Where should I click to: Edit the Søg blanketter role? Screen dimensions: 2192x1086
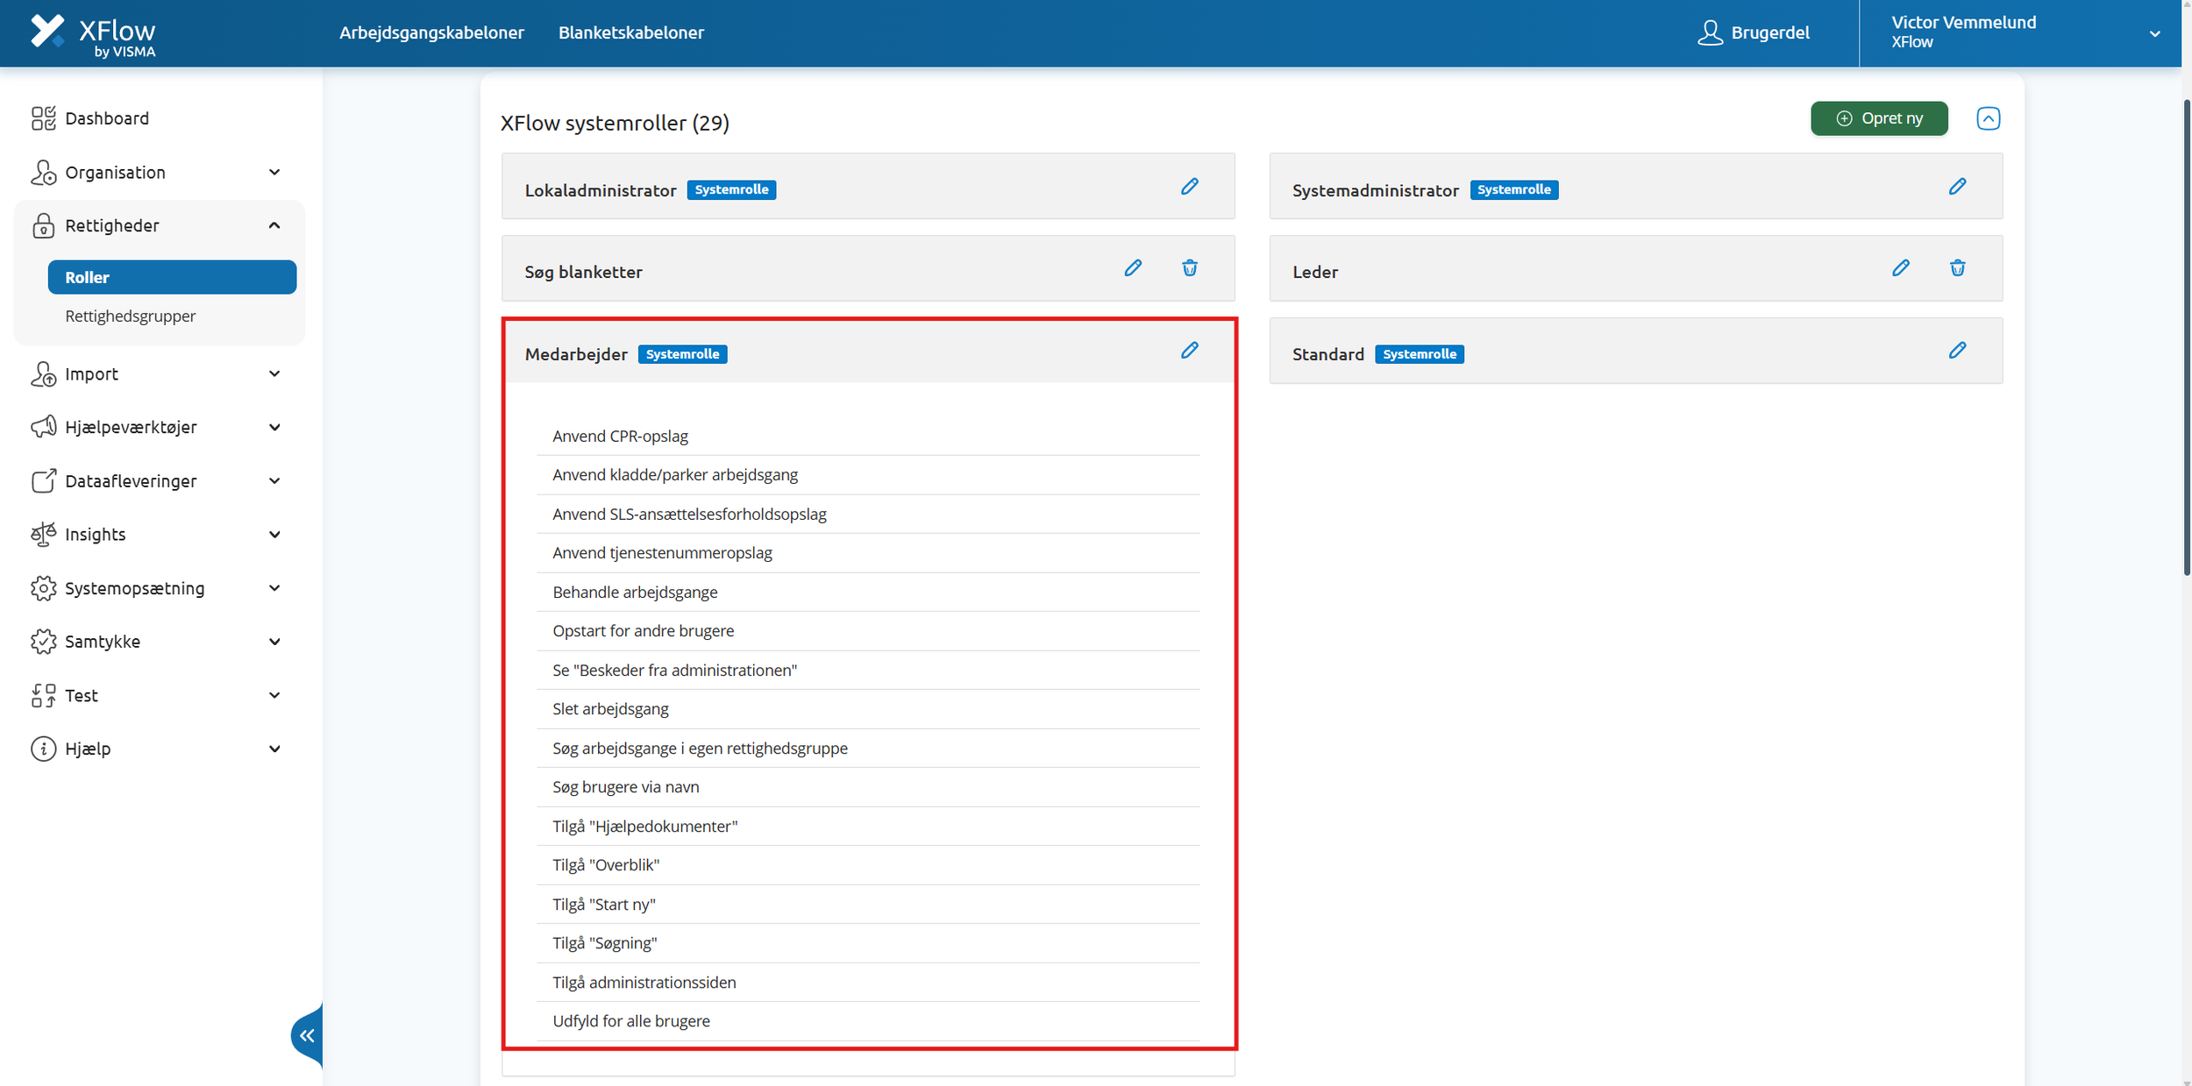click(x=1133, y=268)
